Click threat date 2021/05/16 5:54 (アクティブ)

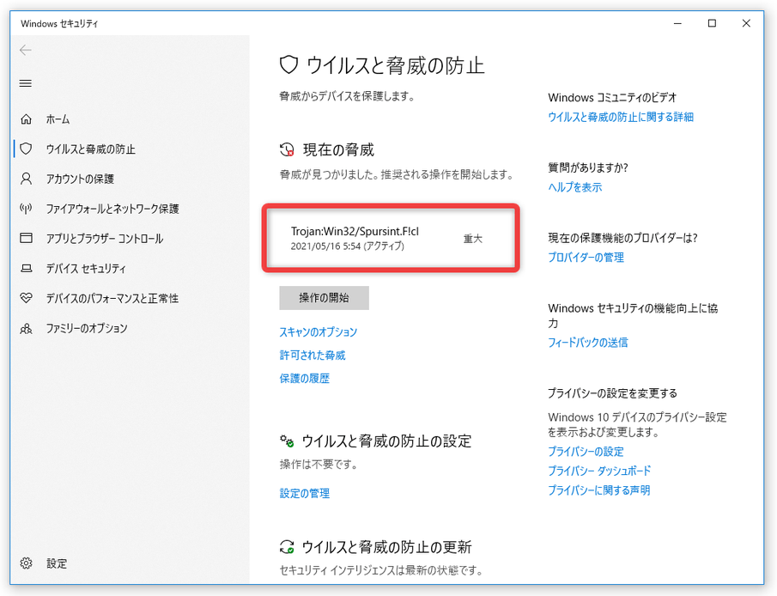pos(348,246)
